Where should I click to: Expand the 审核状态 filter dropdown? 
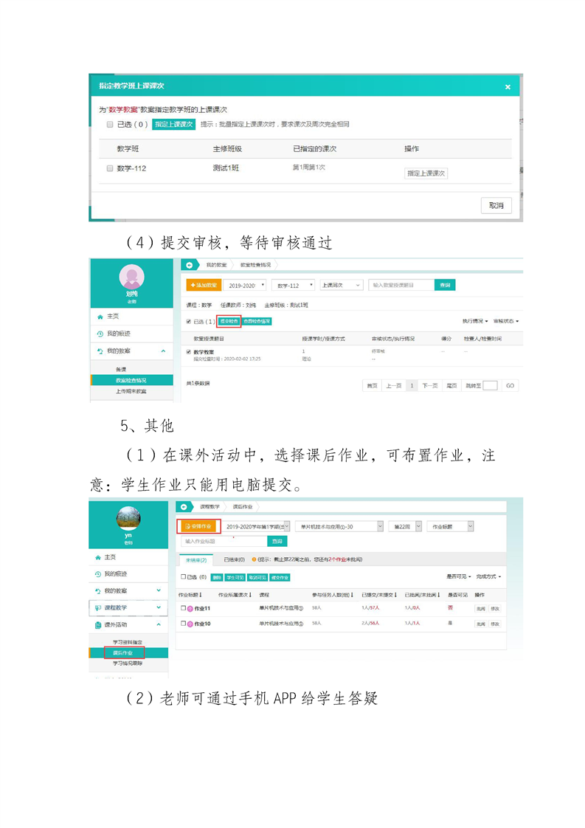(505, 321)
